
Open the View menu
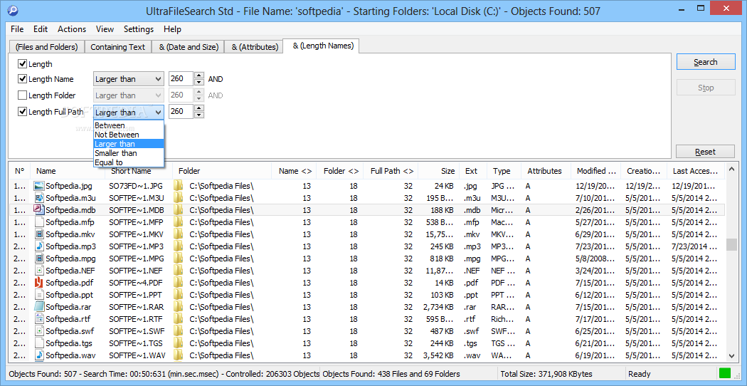click(x=105, y=29)
